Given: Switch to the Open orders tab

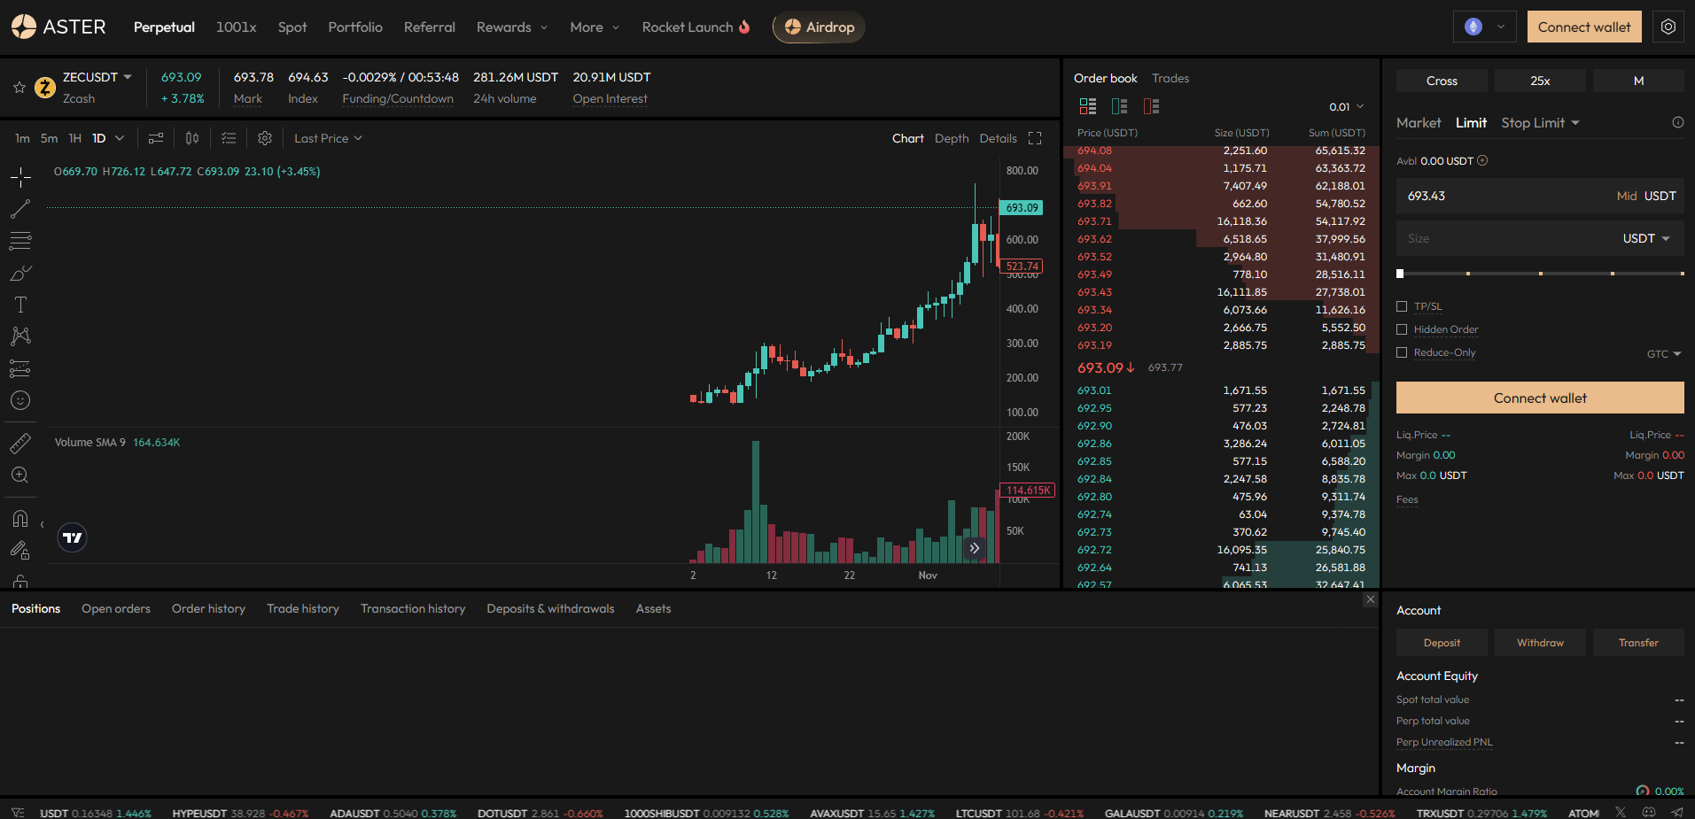Looking at the screenshot, I should point(116,609).
